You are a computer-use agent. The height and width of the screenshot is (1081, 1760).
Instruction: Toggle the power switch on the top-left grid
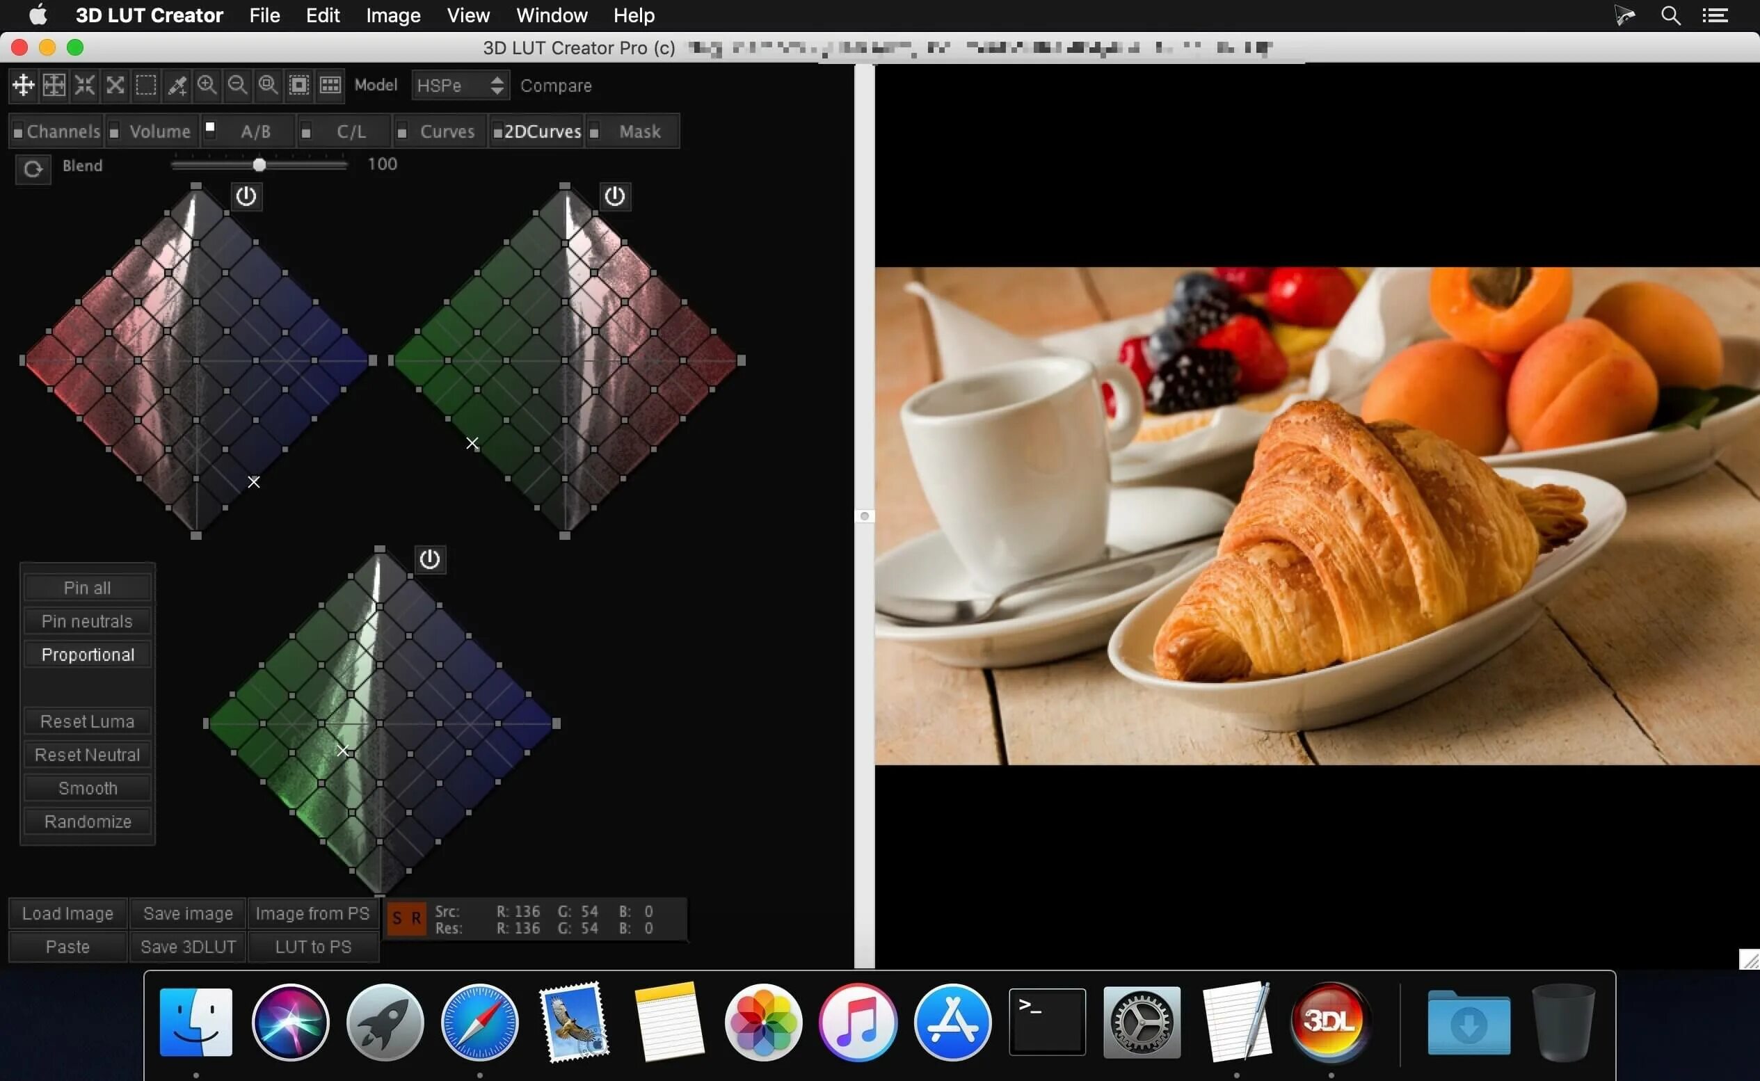[x=247, y=195]
